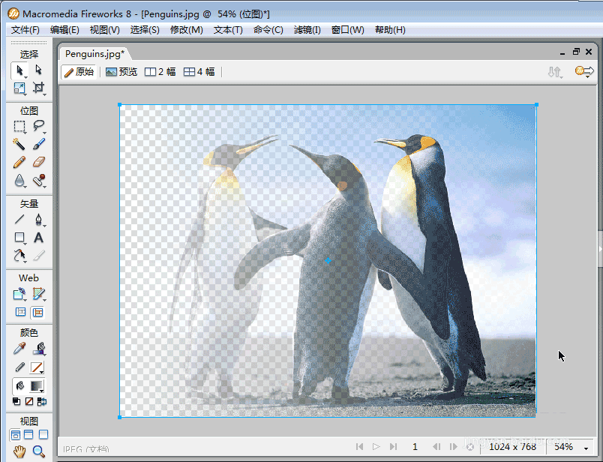This screenshot has width=603, height=462.
Task: Open the fill color swatch dropdown
Action: [x=37, y=386]
